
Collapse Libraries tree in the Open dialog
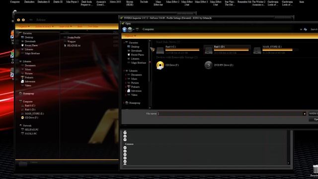click(124, 71)
